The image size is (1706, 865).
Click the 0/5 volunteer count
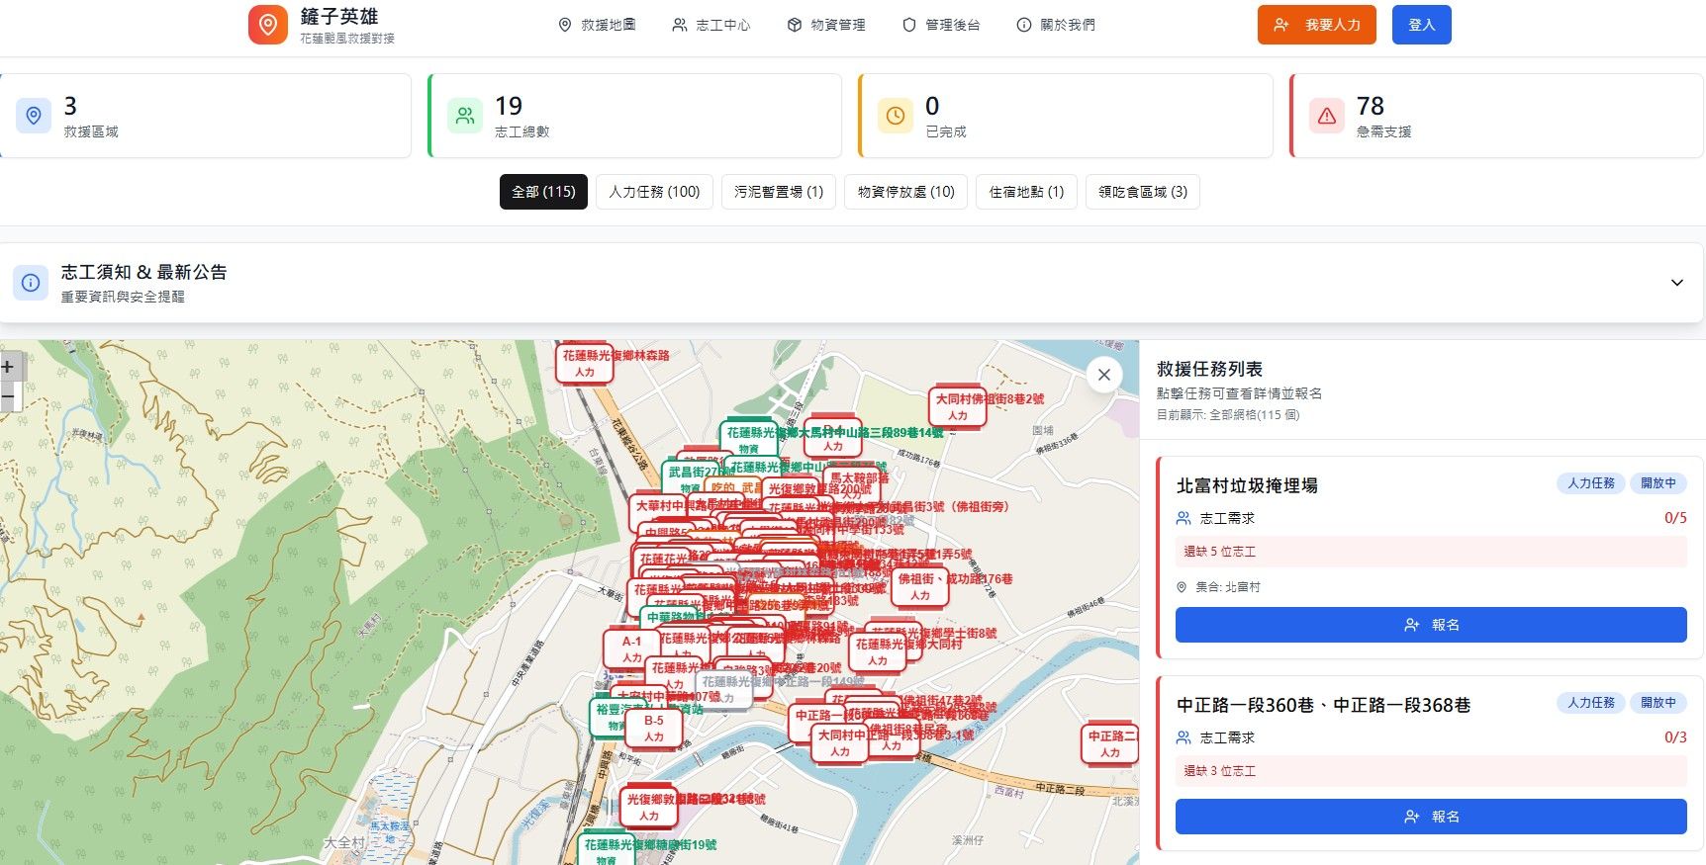point(1675,518)
